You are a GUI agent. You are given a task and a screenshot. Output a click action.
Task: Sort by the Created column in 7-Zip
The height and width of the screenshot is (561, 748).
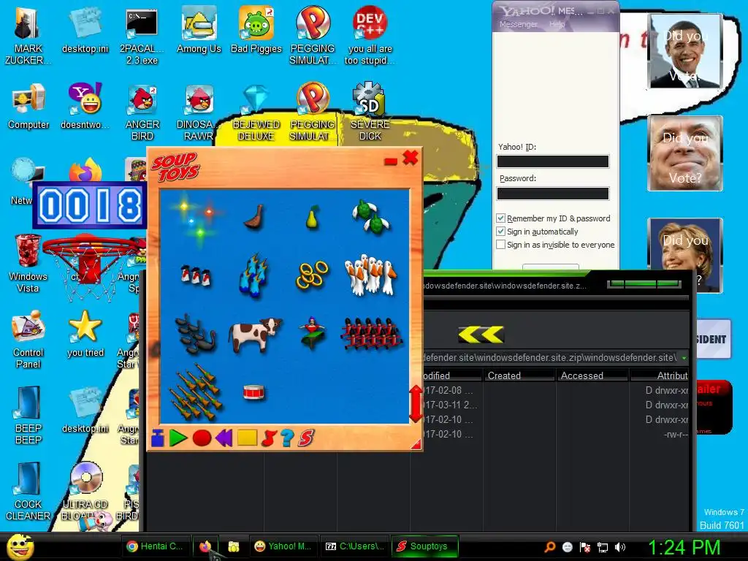519,375
